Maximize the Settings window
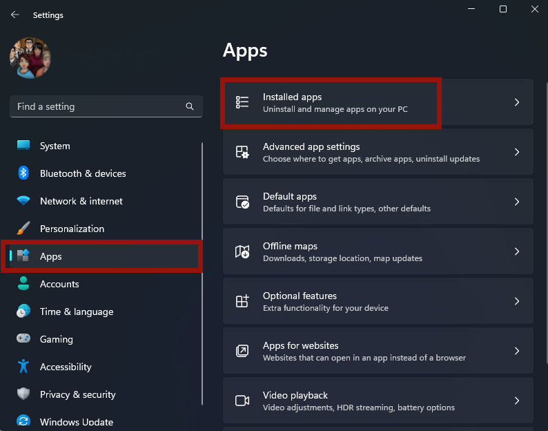Viewport: 548px width, 431px height. tap(503, 9)
